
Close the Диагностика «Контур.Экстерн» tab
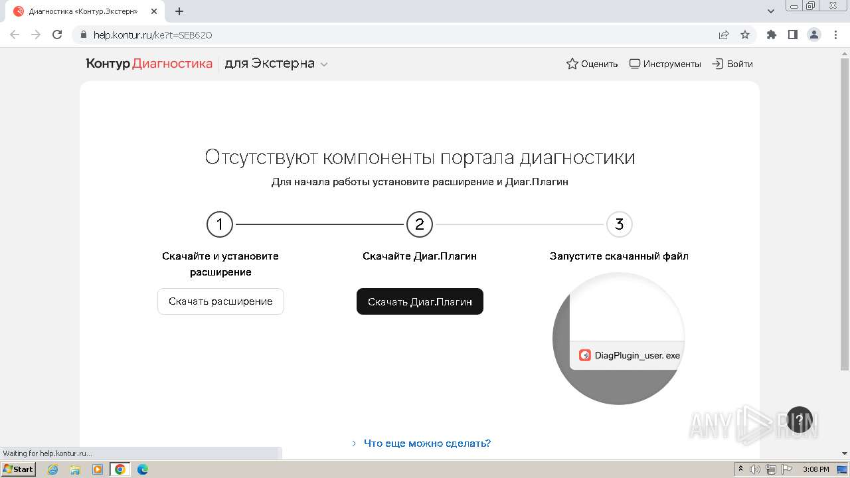154,11
